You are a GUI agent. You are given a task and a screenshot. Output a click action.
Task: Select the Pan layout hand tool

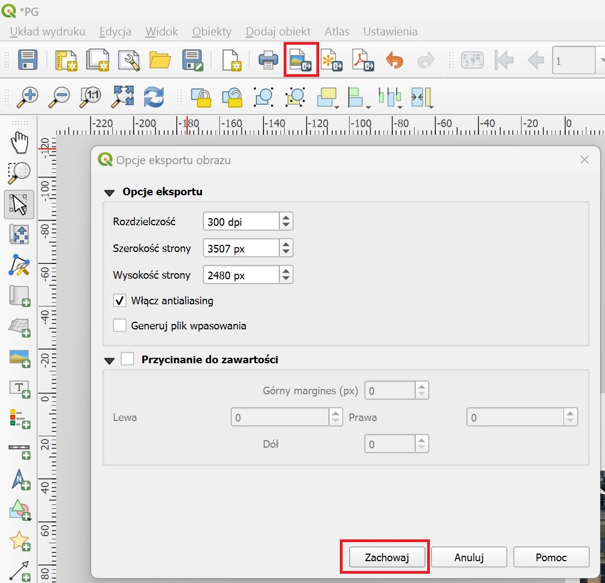(x=19, y=142)
